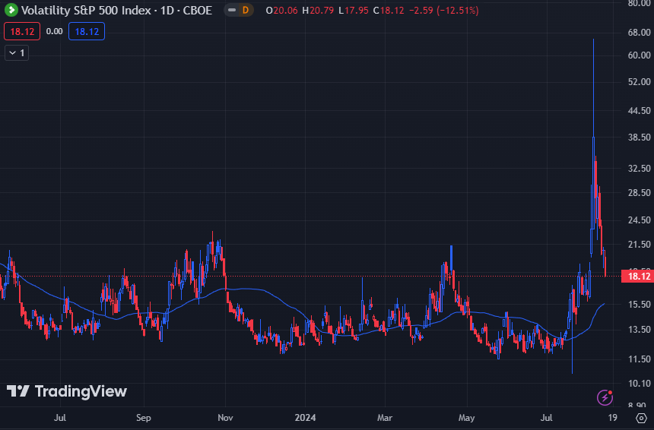Click the 13.50 price axis label

tap(640, 330)
